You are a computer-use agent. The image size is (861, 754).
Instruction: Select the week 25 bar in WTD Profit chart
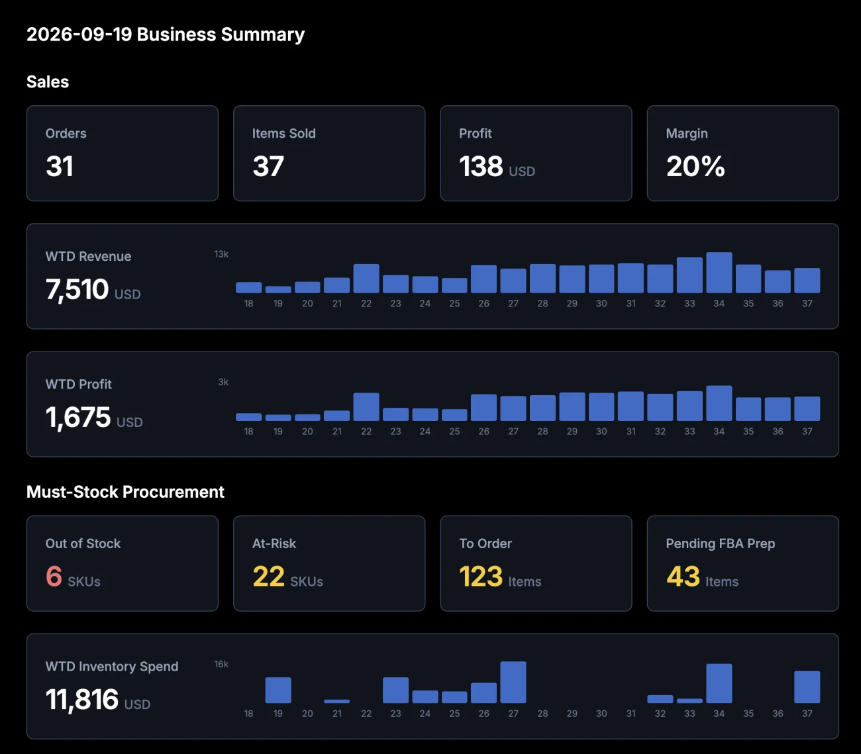454,415
